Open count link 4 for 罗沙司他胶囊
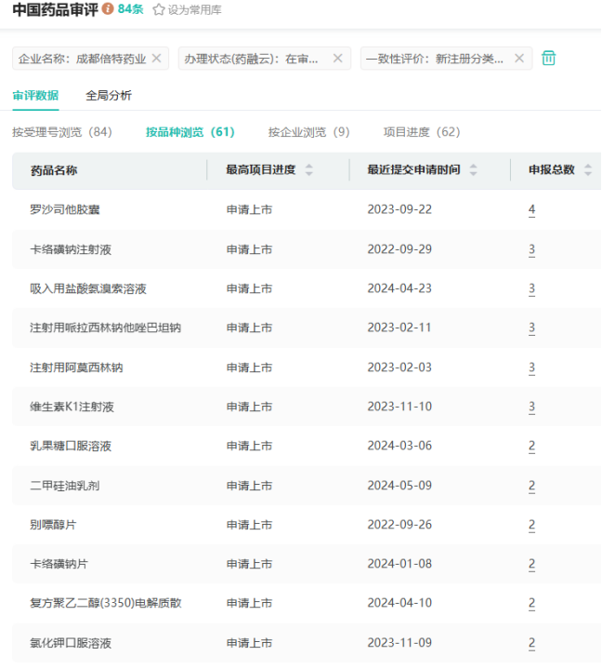The image size is (602, 669). [531, 209]
